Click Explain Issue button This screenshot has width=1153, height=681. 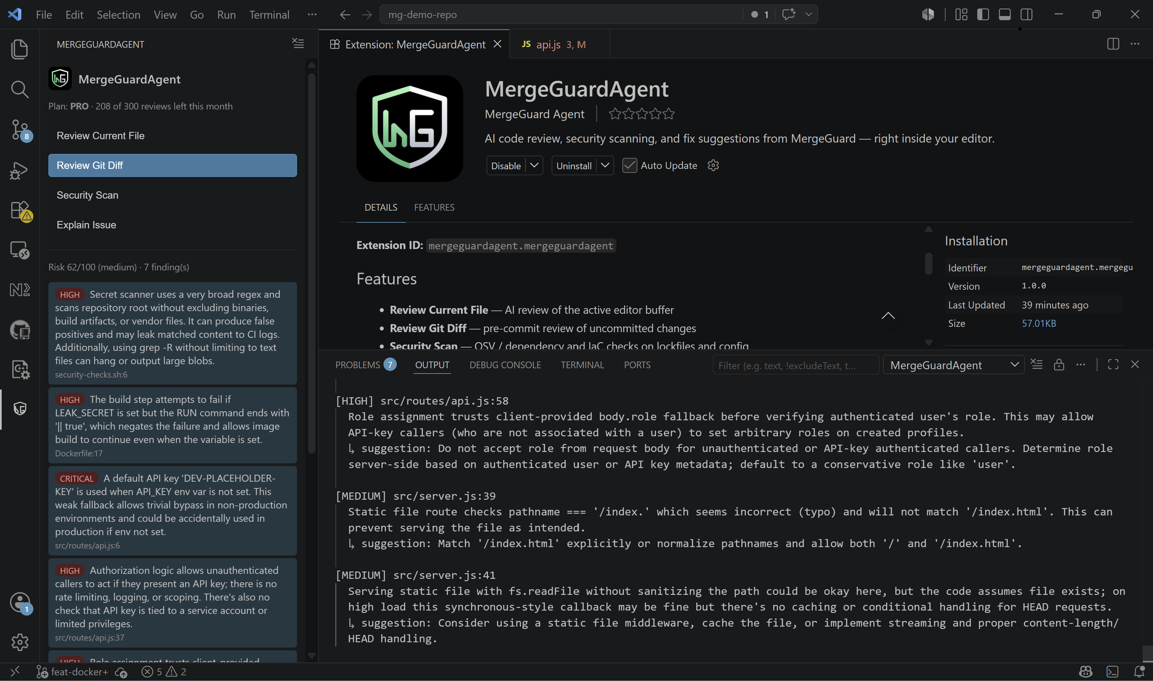(x=173, y=225)
